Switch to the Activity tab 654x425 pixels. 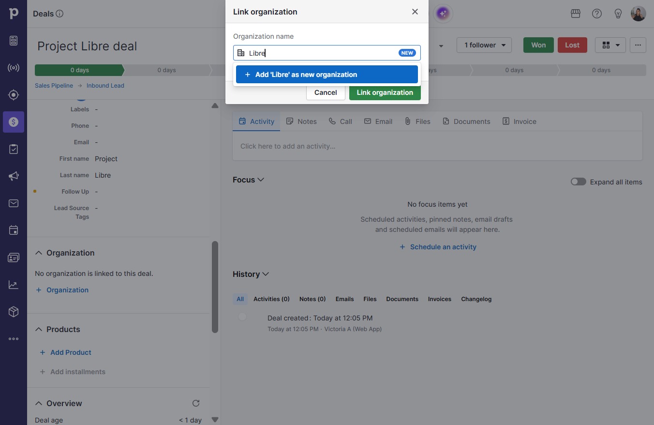[x=256, y=121]
